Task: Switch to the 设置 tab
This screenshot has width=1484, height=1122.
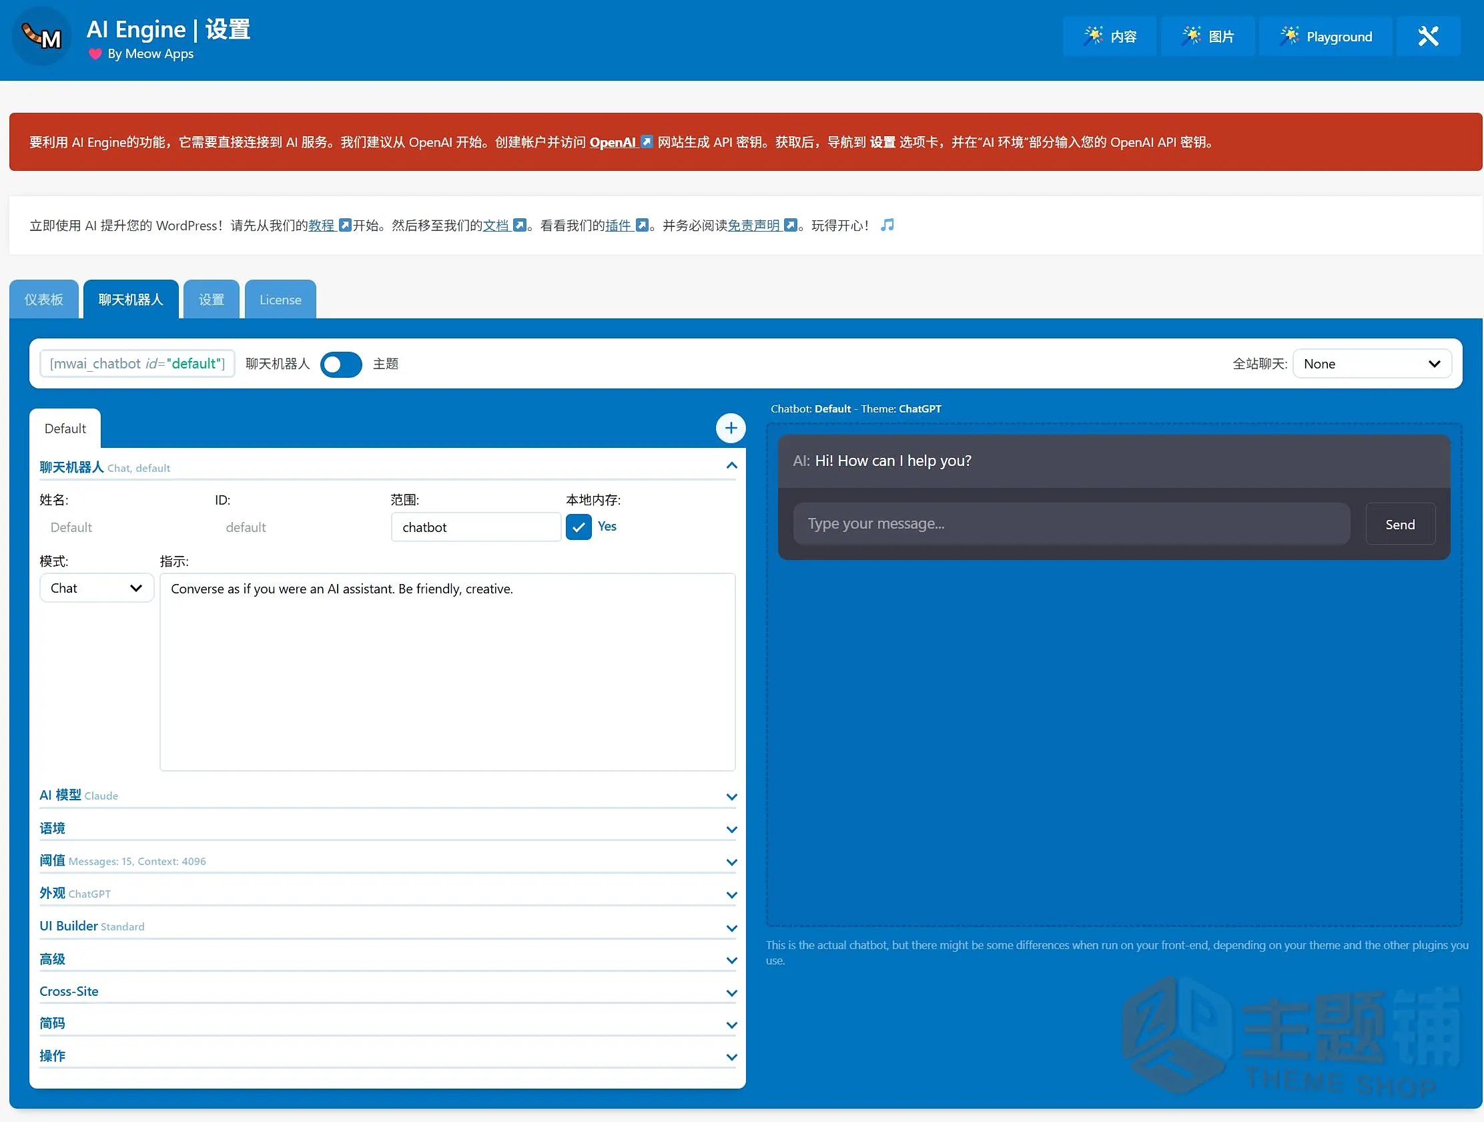Action: (x=212, y=299)
